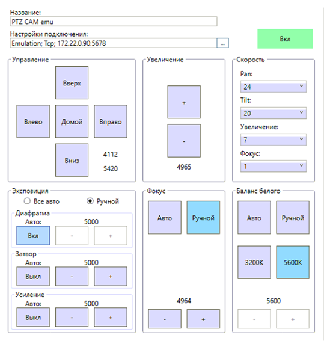
Task: Decrease focus value with minus button
Action: (x=165, y=319)
